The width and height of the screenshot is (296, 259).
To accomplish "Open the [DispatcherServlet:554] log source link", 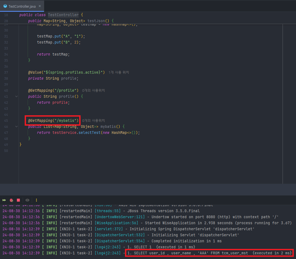I will (119, 241).
